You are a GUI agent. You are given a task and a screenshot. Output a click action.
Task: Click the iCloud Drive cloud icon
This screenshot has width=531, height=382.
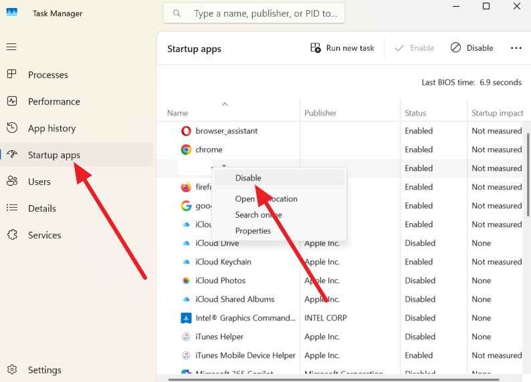pyautogui.click(x=186, y=243)
